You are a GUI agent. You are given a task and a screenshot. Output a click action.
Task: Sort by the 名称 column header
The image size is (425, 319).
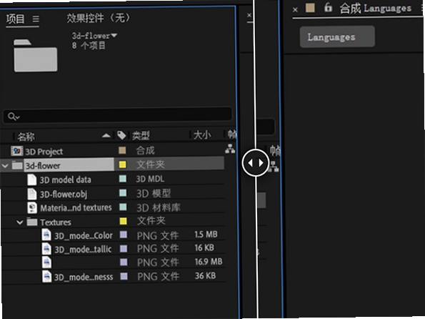26,137
